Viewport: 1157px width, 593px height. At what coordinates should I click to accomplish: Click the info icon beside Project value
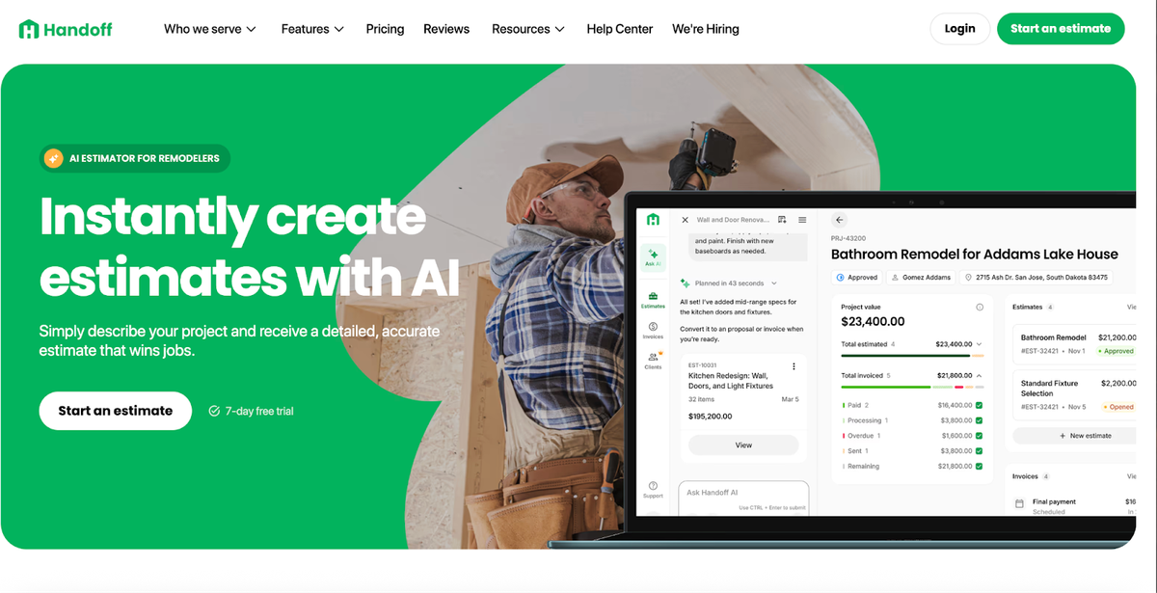point(980,307)
